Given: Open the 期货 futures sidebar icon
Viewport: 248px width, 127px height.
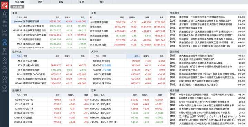Looking at the screenshot, I should (x=4, y=51).
